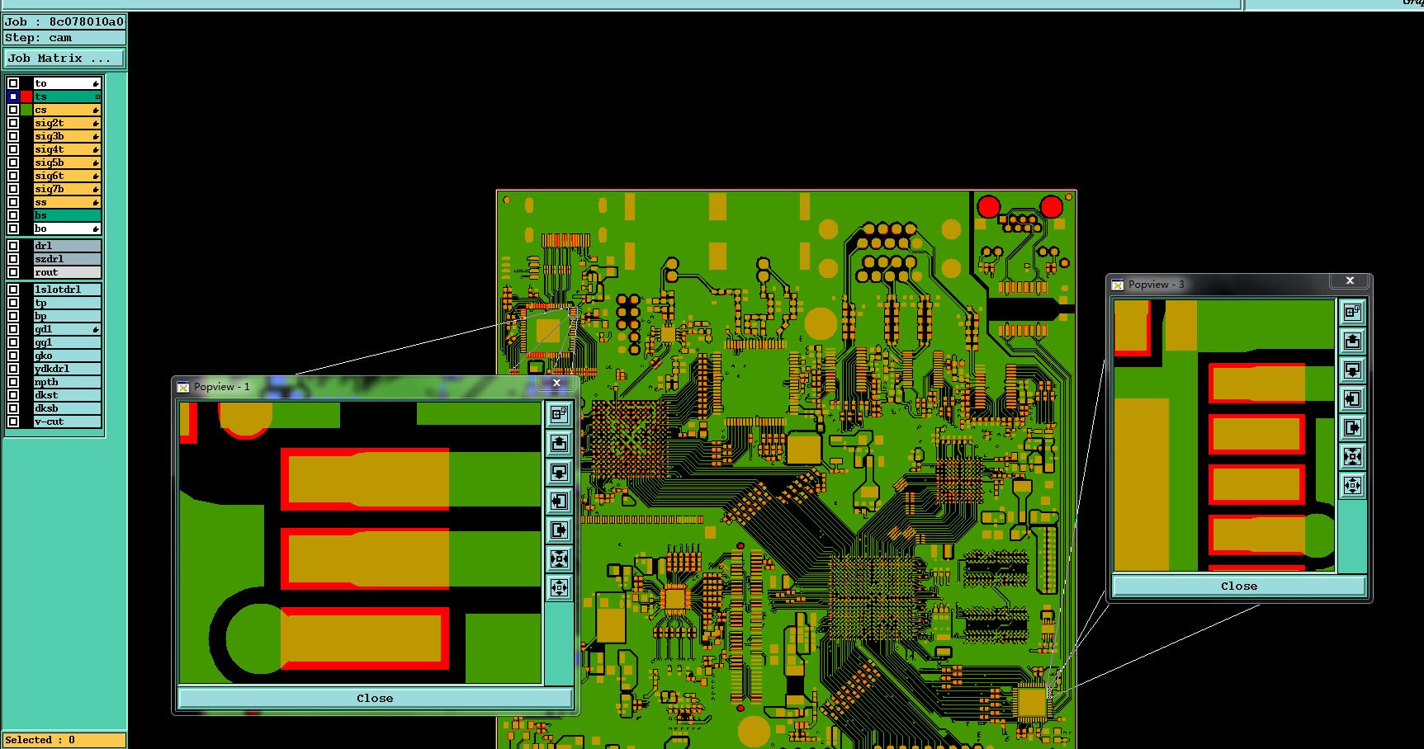Click the hand marker on the cs layer
Image resolution: width=1424 pixels, height=749 pixels.
pos(96,110)
